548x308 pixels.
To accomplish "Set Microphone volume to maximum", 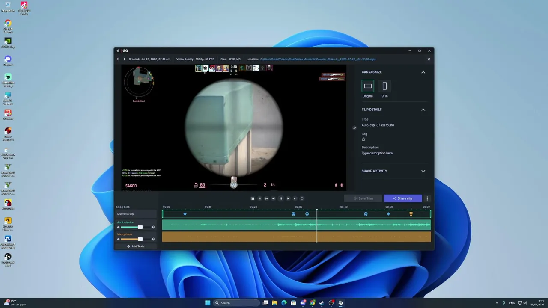I will (x=153, y=239).
